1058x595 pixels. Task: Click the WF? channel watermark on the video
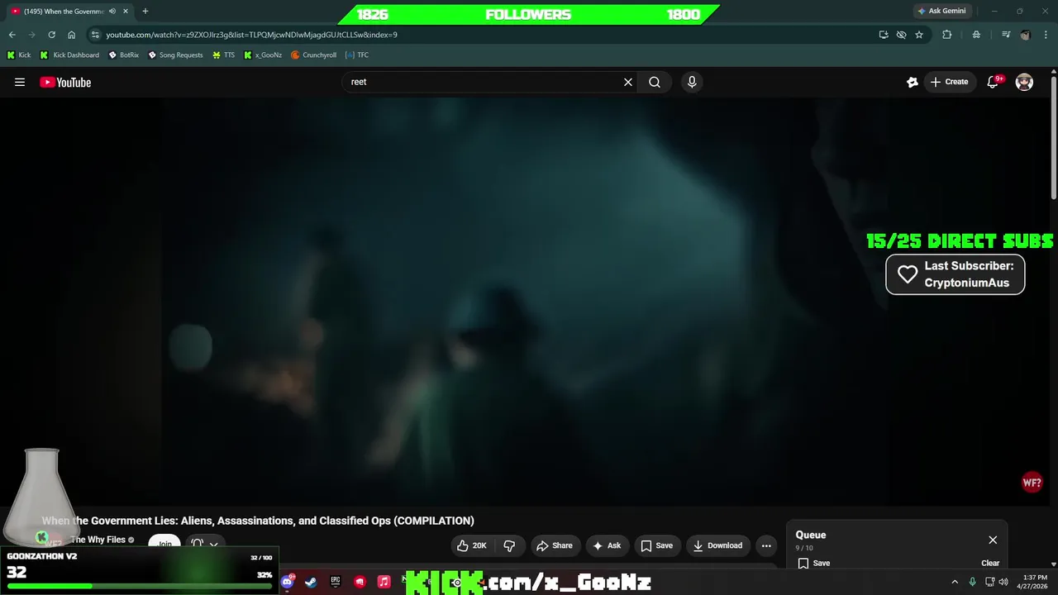click(x=1032, y=483)
